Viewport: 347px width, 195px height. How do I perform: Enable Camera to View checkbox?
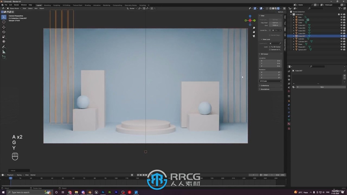[x=270, y=50]
